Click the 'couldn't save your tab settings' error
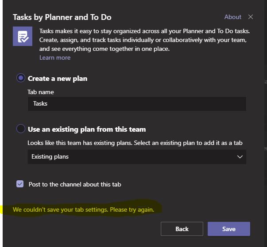This screenshot has width=267, height=247. [x=84, y=209]
